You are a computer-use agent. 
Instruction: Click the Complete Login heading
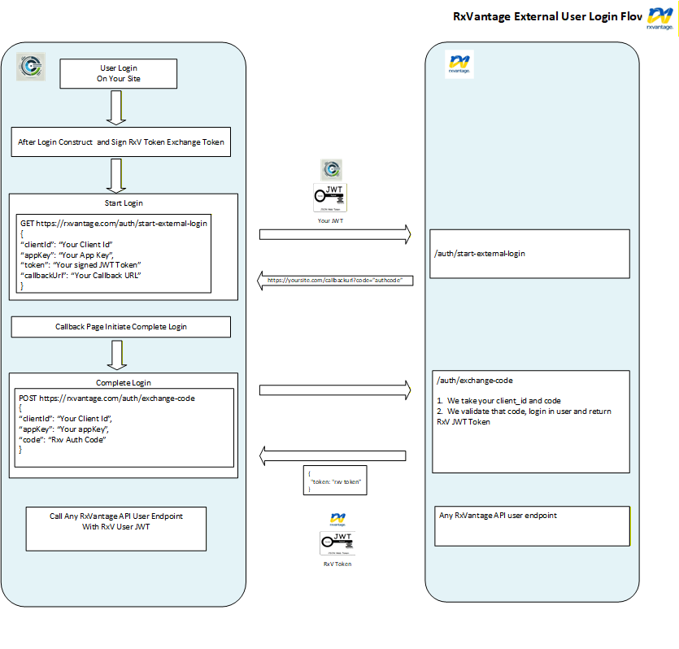(124, 383)
